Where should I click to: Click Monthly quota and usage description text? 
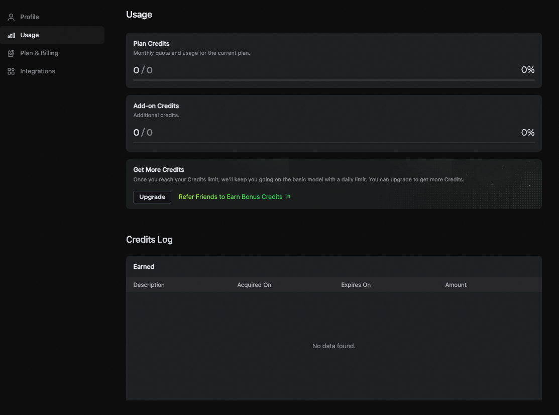(x=191, y=53)
